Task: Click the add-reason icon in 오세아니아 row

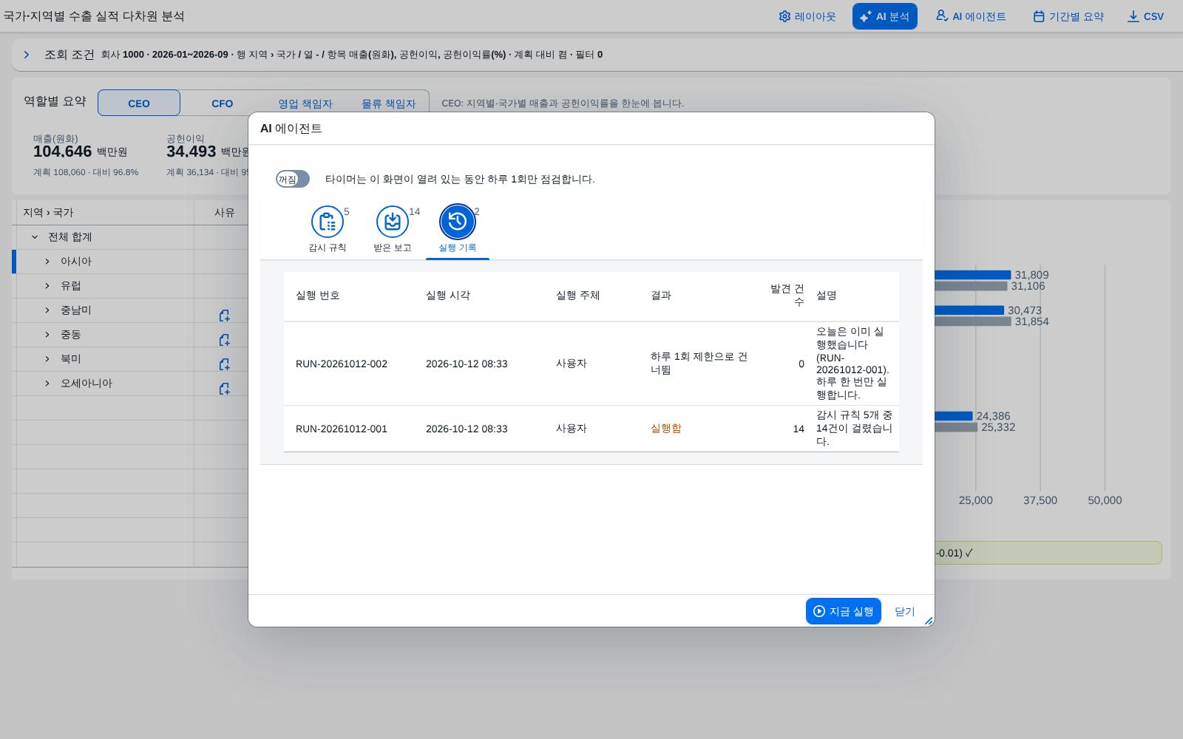Action: coord(224,389)
